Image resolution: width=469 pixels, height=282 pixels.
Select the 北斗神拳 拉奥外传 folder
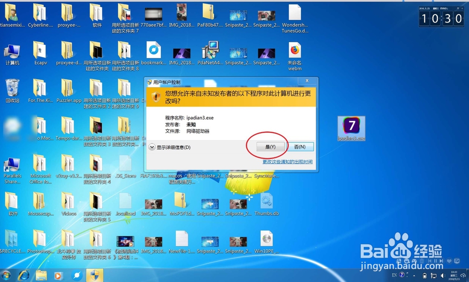click(69, 245)
